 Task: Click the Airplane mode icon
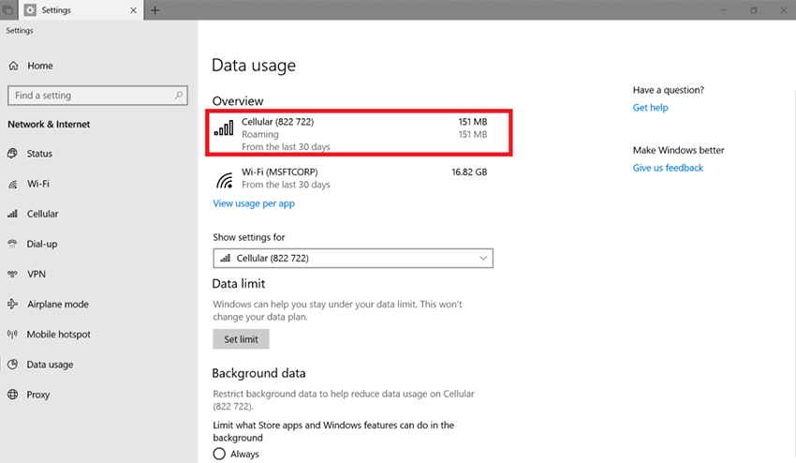[x=13, y=304]
